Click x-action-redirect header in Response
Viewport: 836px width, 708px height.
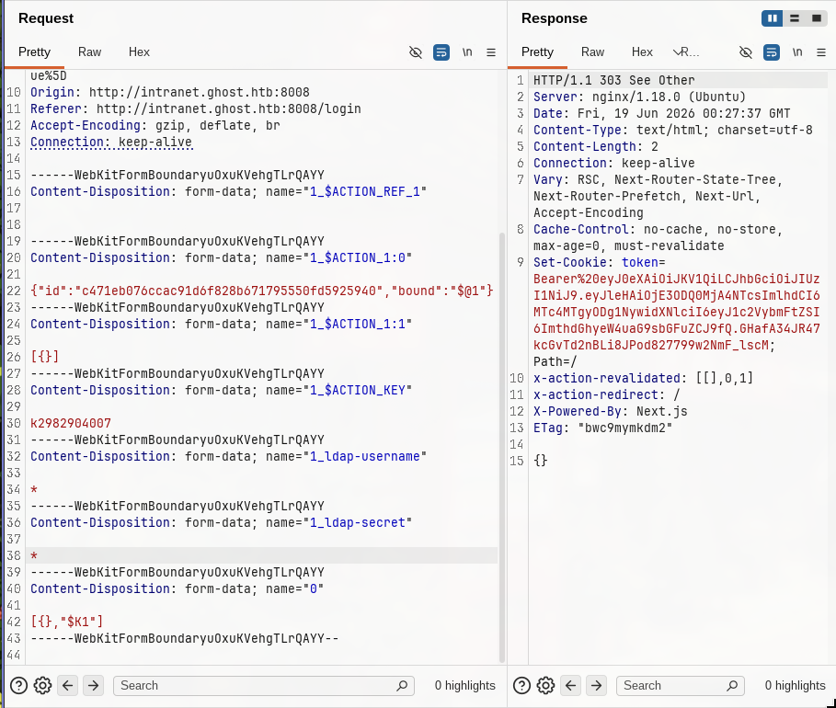pos(607,394)
